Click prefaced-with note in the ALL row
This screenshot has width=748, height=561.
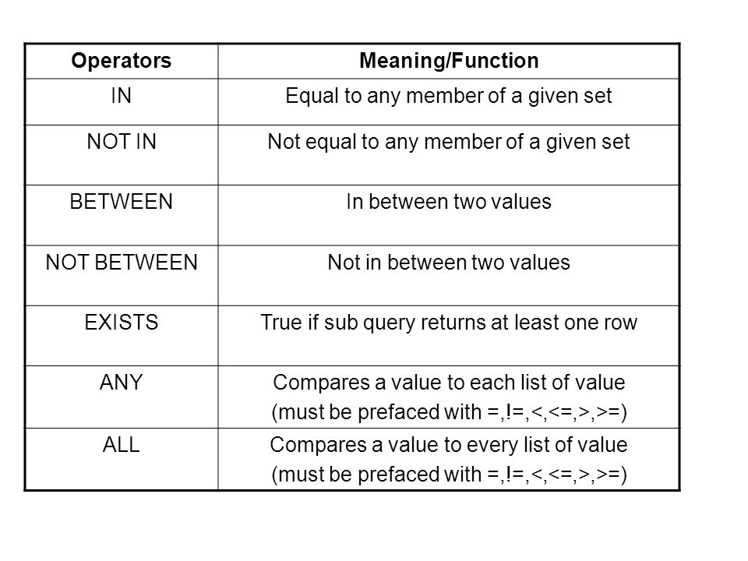(x=449, y=475)
